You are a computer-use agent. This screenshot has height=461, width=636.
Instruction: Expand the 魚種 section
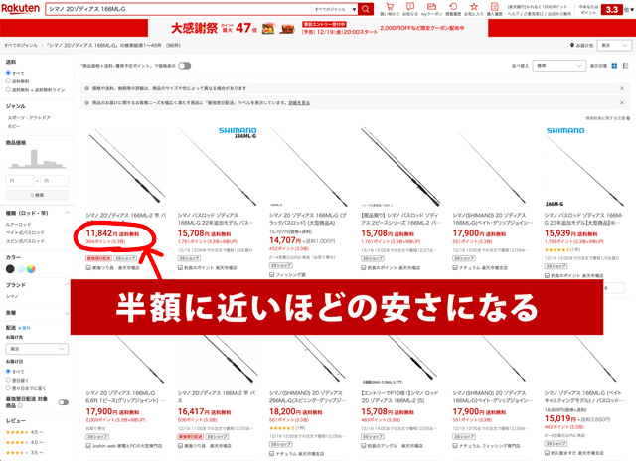(x=67, y=313)
